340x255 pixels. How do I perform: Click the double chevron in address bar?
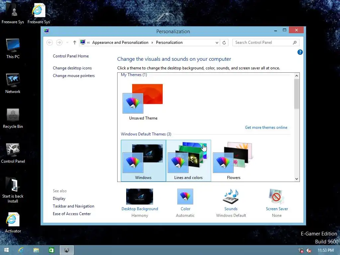[88, 42]
